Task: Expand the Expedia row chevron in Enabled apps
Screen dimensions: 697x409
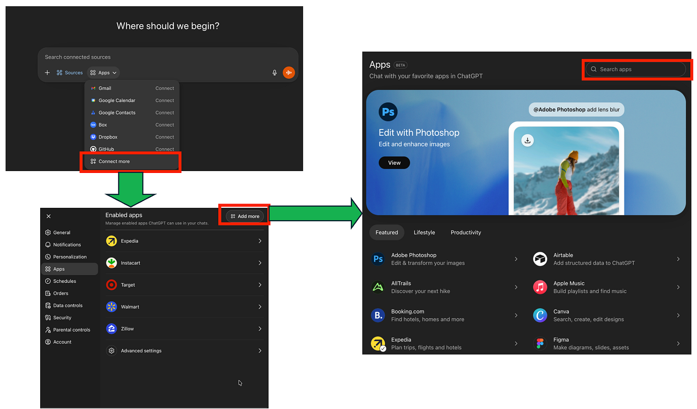Action: coord(260,241)
